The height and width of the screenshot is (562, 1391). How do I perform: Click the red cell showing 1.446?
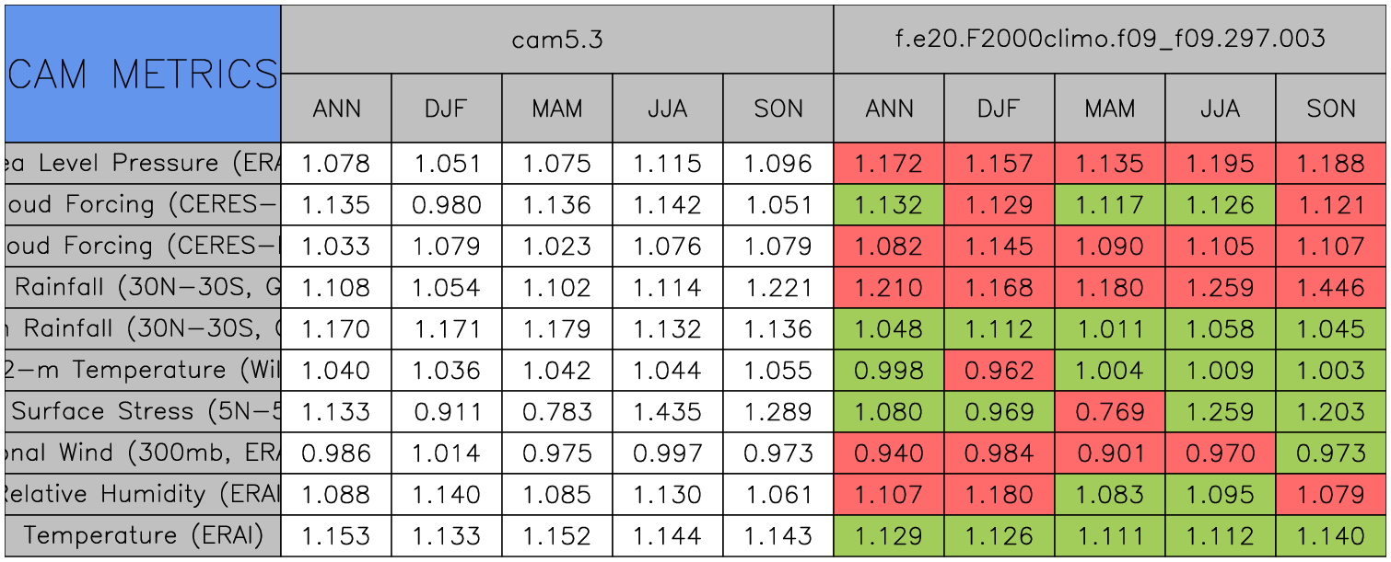click(1331, 288)
